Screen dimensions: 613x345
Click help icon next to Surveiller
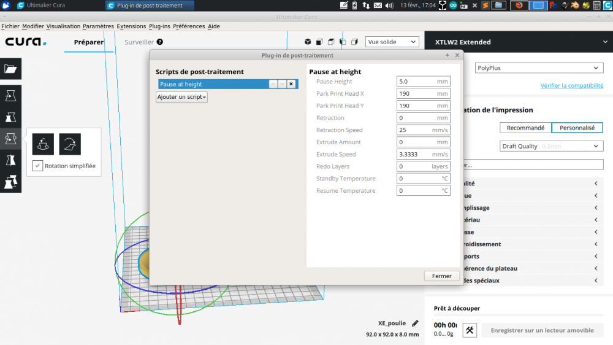click(x=160, y=42)
